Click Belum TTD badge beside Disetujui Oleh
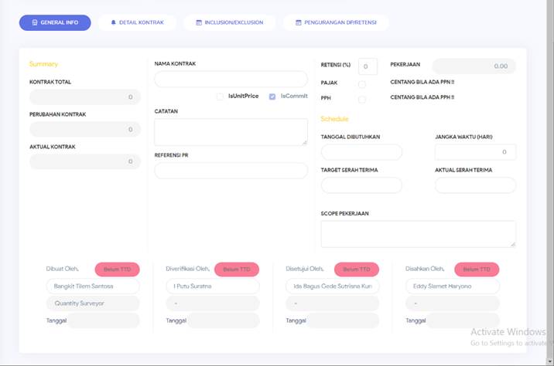This screenshot has width=554, height=366. point(357,269)
